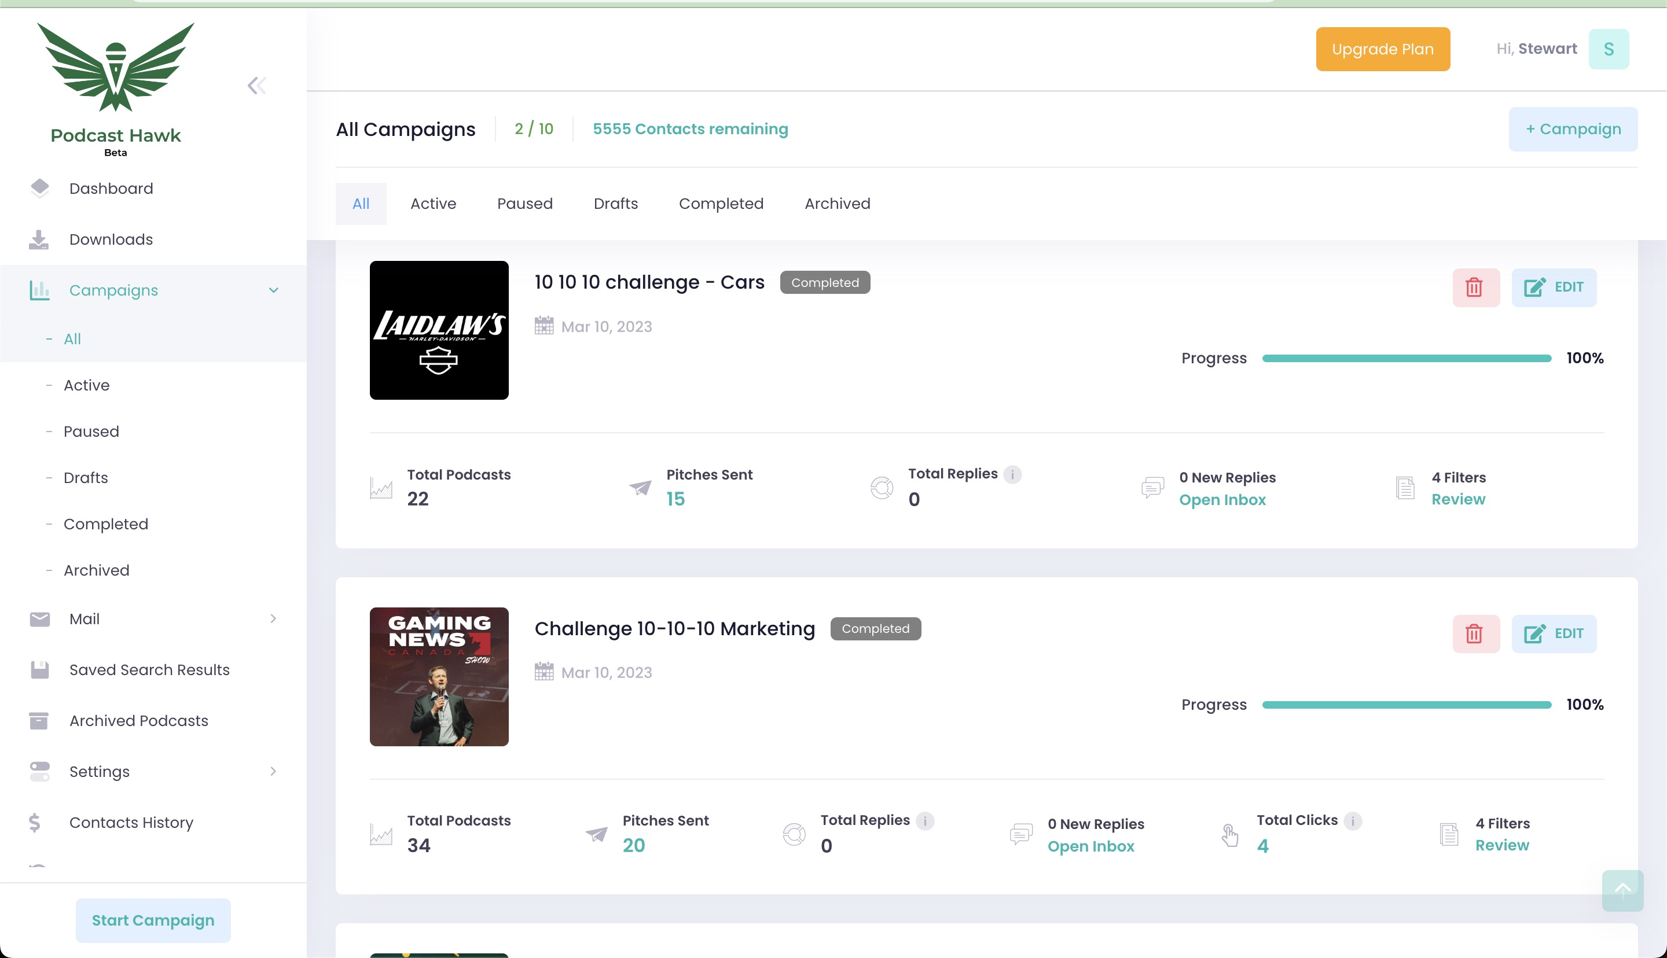Click Cars campaign progress bar
The height and width of the screenshot is (958, 1667).
click(x=1407, y=359)
